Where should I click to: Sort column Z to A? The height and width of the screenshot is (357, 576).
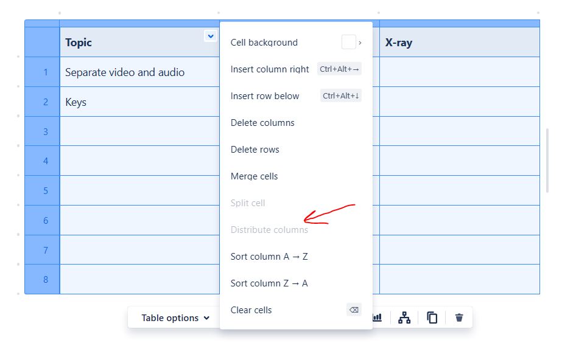point(269,283)
